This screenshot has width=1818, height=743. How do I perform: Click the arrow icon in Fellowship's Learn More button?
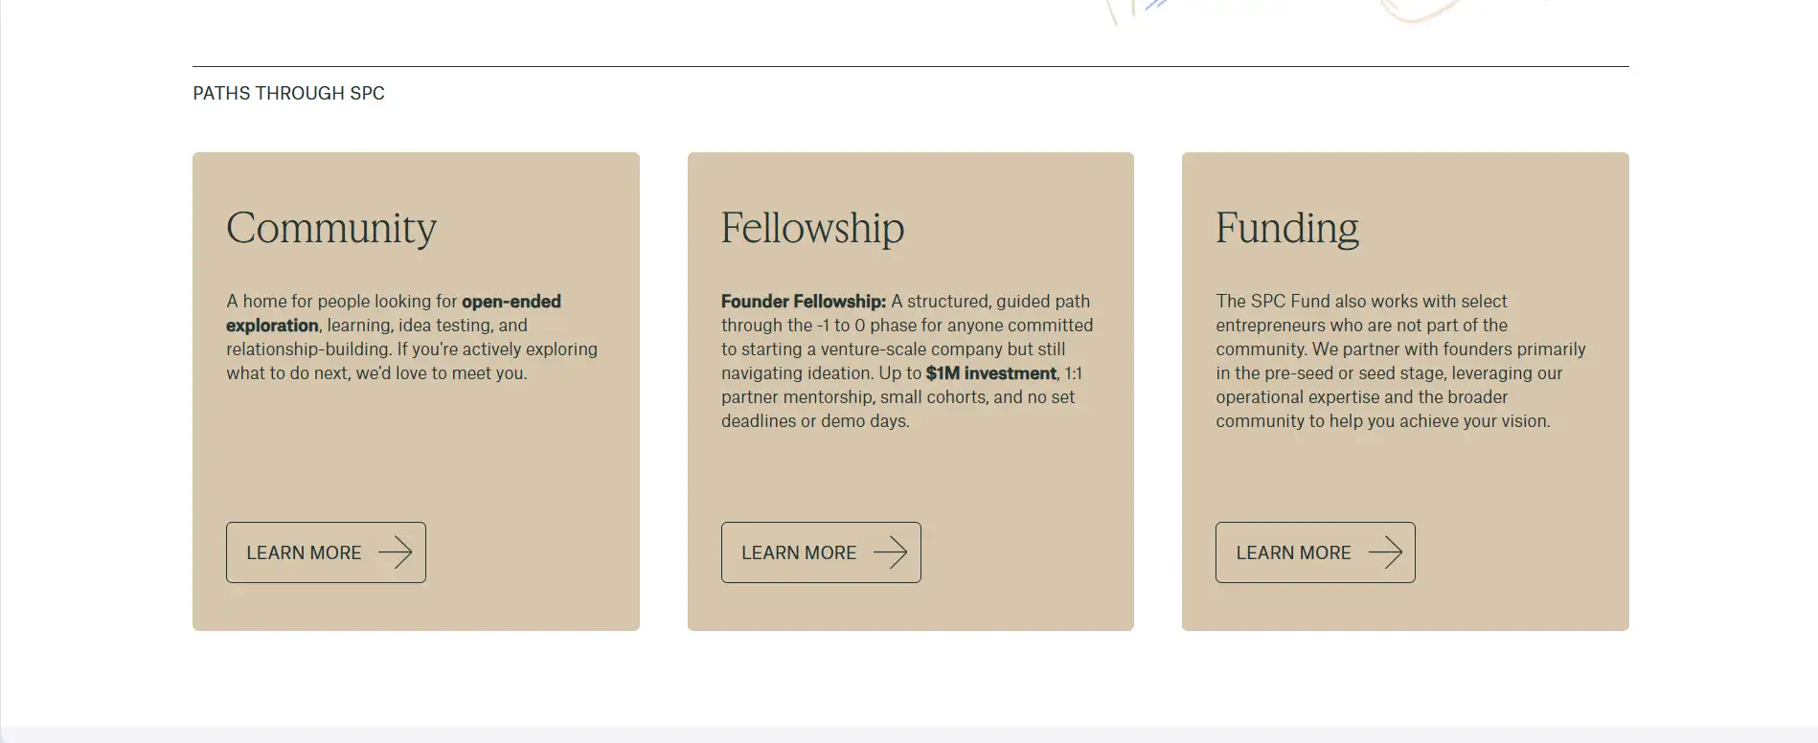890,552
